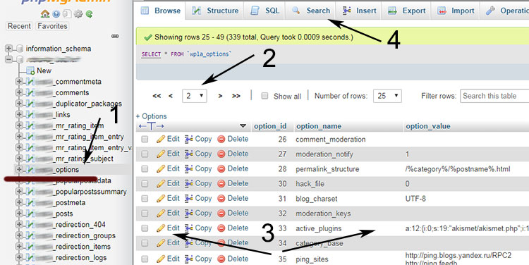The height and width of the screenshot is (265, 529).
Task: Click the Recent button
Action: click(x=19, y=26)
